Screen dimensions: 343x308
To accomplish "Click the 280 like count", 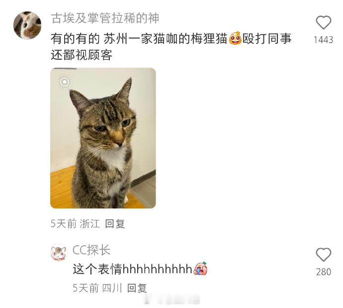I will coord(323,272).
